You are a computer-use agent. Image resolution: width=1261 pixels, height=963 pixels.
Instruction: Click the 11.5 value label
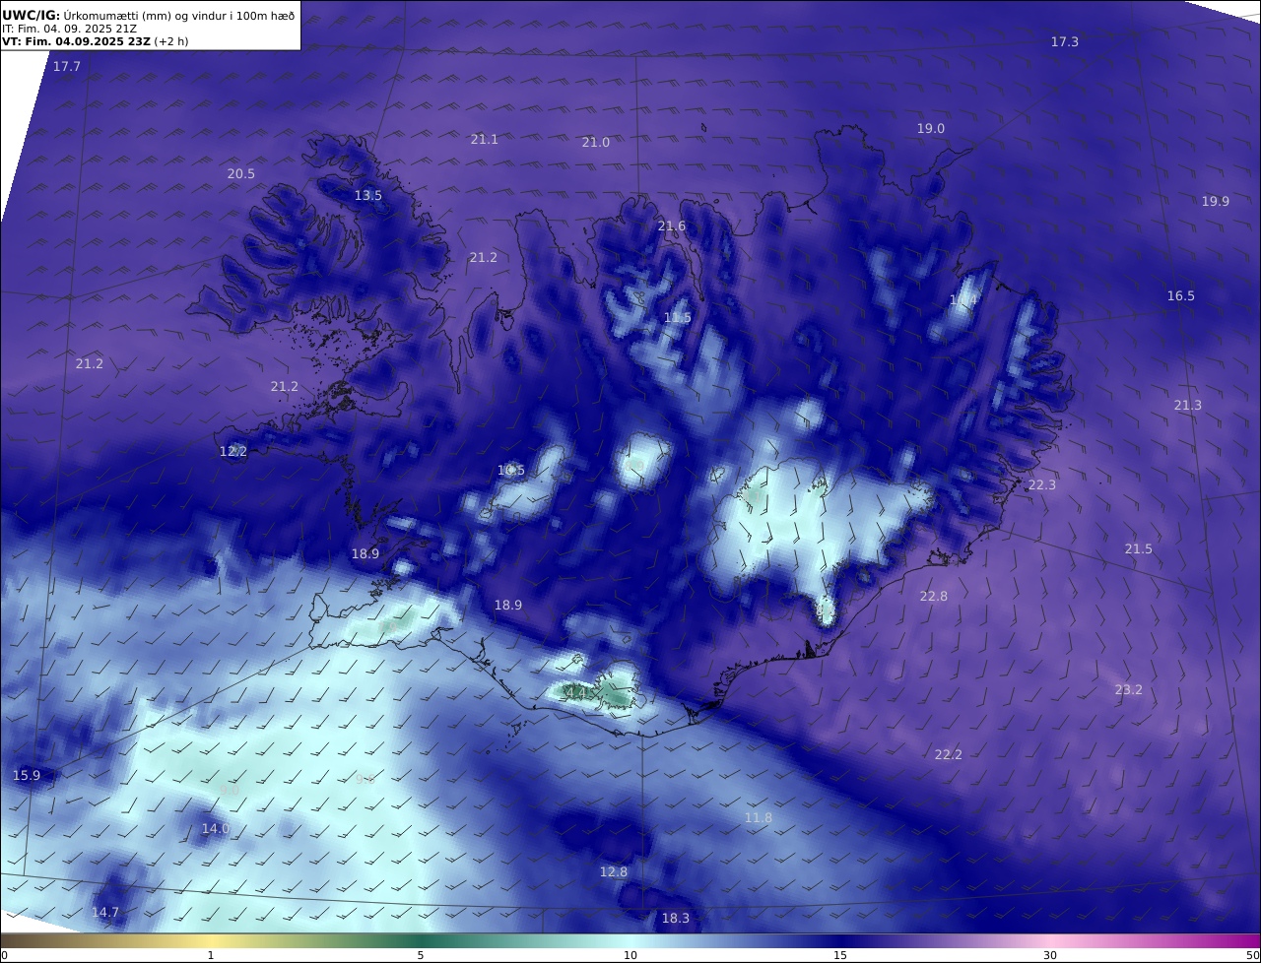point(678,318)
